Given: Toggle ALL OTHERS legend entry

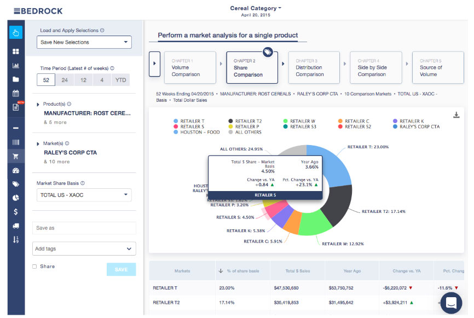Looking at the screenshot, I should [245, 132].
